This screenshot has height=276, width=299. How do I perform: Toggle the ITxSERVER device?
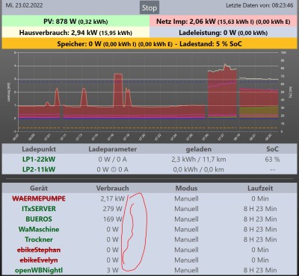(39, 209)
